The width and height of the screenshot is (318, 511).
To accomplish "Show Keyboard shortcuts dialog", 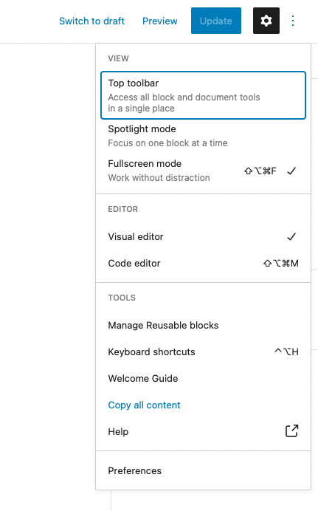I will pyautogui.click(x=203, y=351).
